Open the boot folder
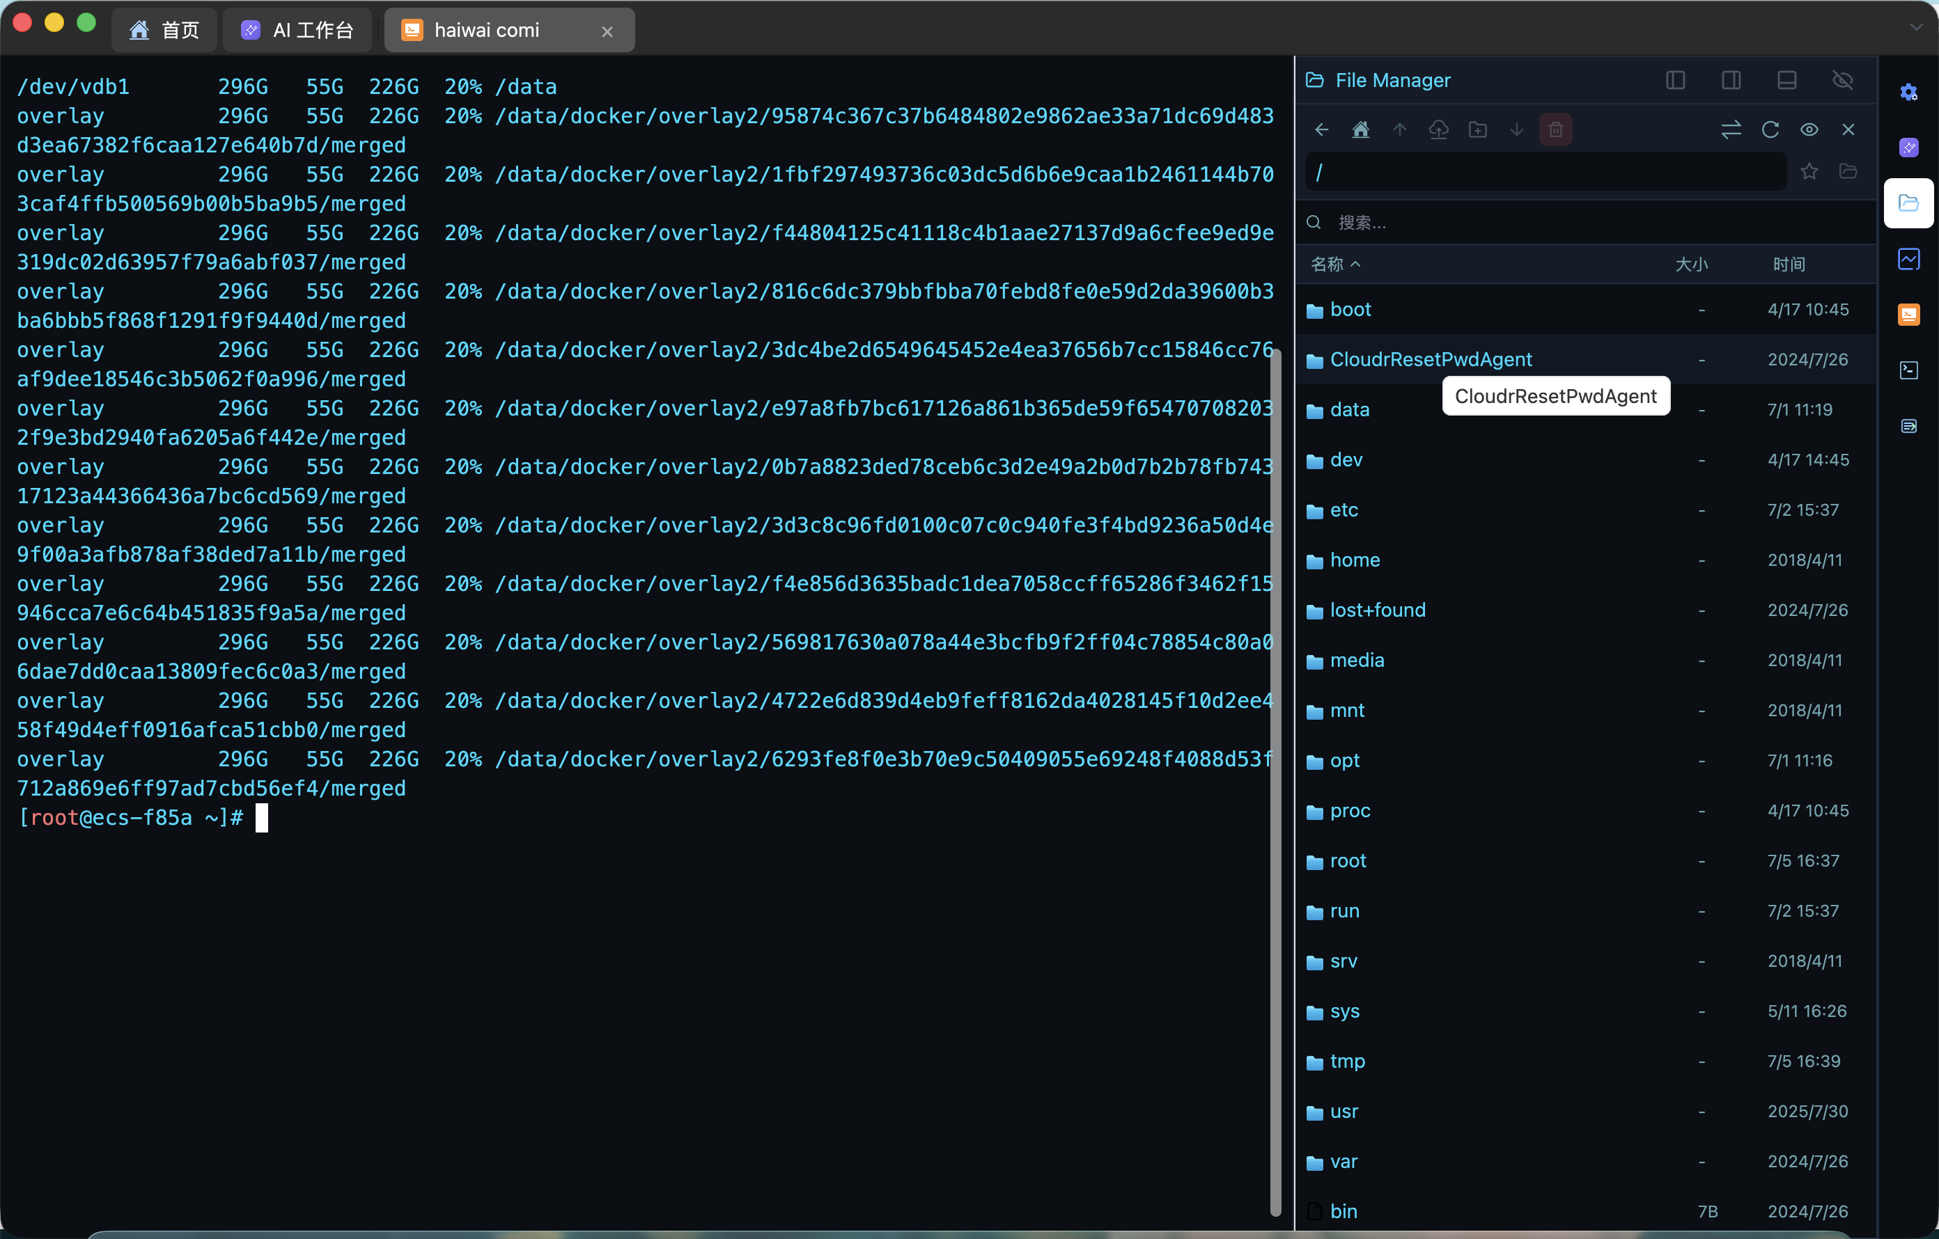The width and height of the screenshot is (1939, 1239). pyautogui.click(x=1587, y=310)
